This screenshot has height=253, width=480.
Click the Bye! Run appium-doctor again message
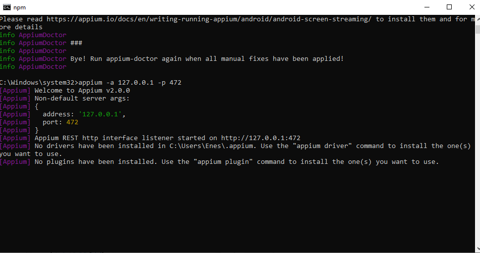pos(207,59)
